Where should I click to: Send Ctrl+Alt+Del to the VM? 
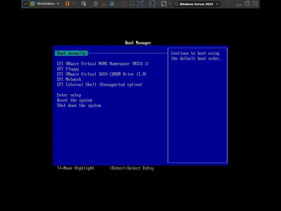tap(84, 4)
